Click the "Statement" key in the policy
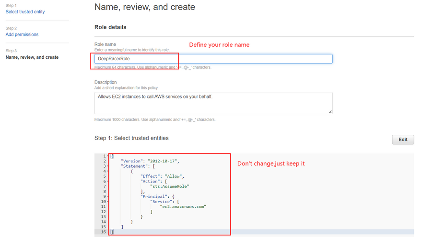422x237 pixels. pos(134,166)
